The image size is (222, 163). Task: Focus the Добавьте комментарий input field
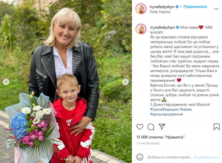click(x=169, y=157)
